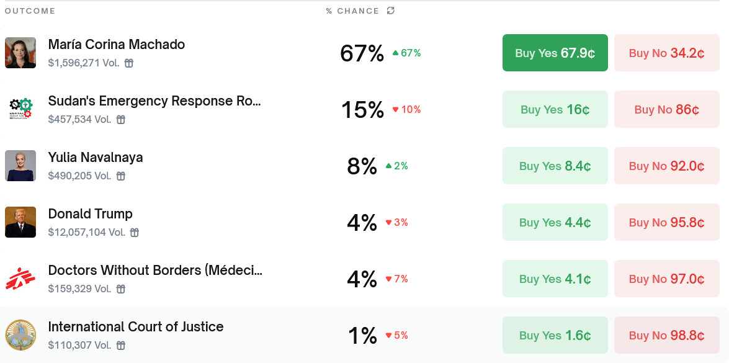The width and height of the screenshot is (729, 363).
Task: Open María Corina Machado's profile photo
Action: (20, 53)
